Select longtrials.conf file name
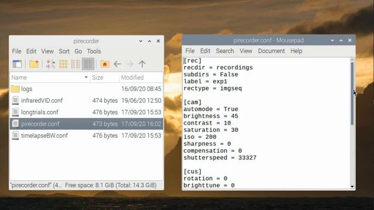 (40, 112)
